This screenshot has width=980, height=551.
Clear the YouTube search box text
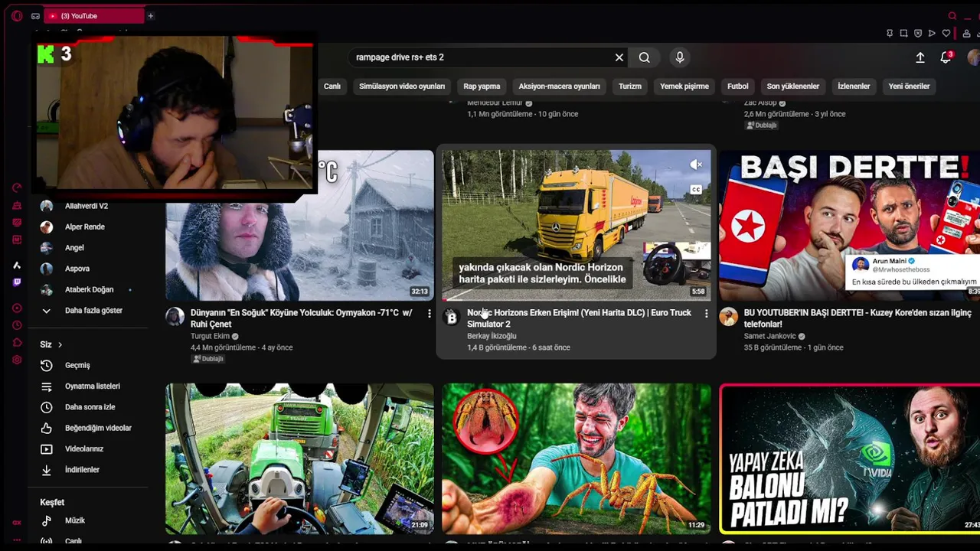[619, 57]
